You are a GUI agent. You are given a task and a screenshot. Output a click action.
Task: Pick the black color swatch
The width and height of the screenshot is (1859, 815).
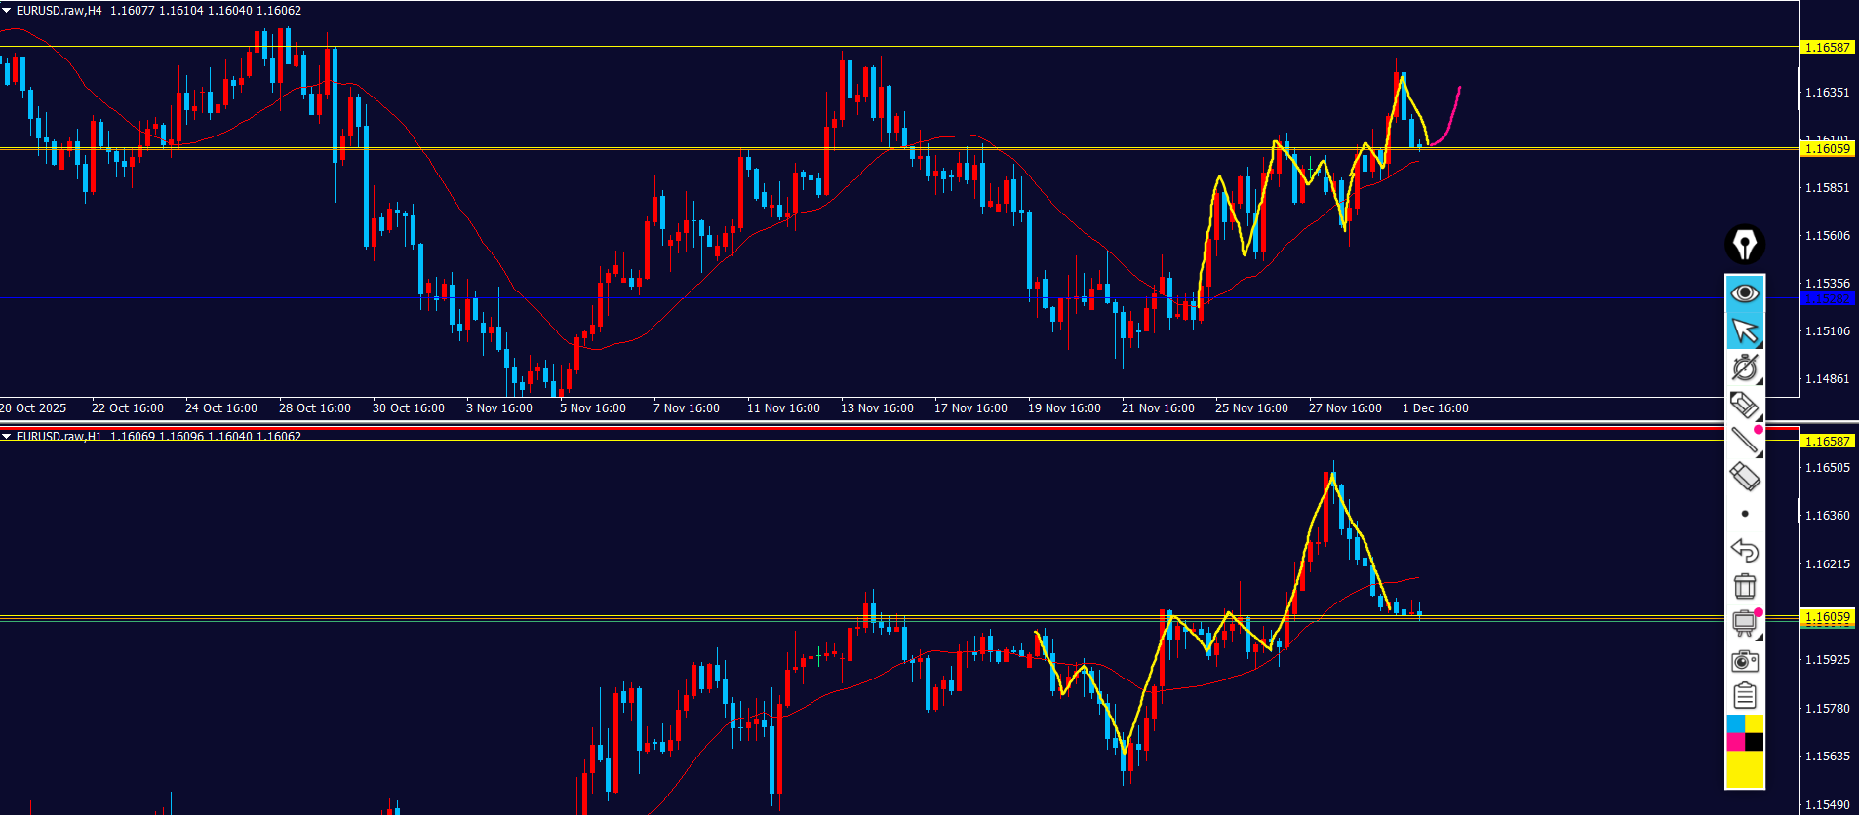pos(1754,742)
